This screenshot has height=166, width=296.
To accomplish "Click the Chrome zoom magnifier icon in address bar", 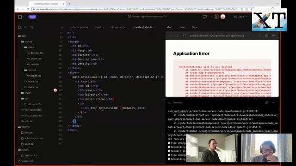I will (x=241, y=9).
